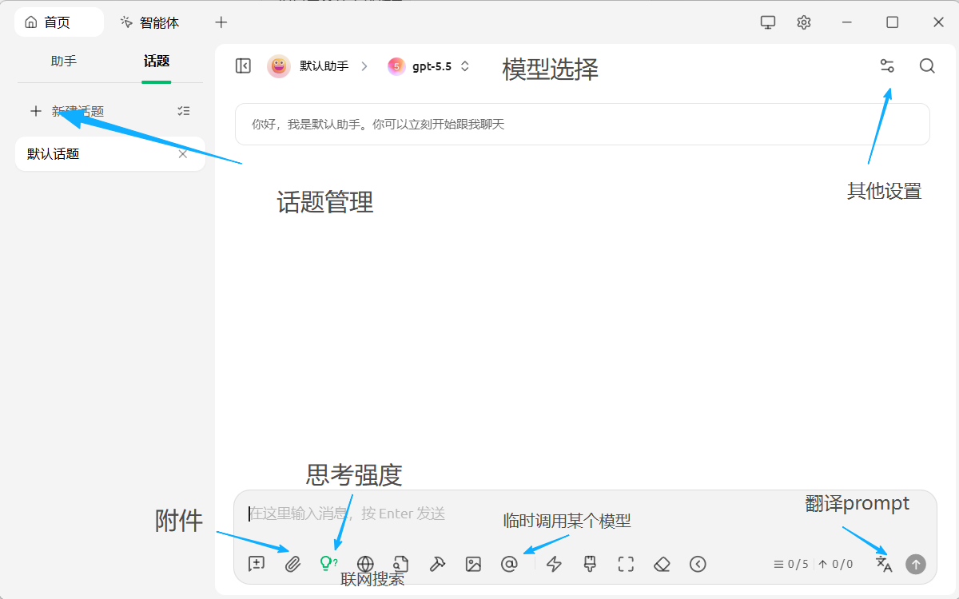Click the brush clear-context icon
The width and height of the screenshot is (959, 599).
tap(590, 564)
